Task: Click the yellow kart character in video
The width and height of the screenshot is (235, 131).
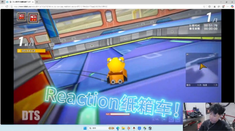Action: [117, 70]
